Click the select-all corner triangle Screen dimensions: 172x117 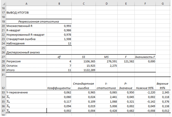coord(3,4)
